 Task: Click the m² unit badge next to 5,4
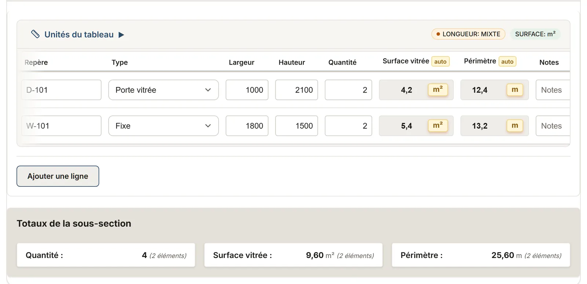click(438, 126)
